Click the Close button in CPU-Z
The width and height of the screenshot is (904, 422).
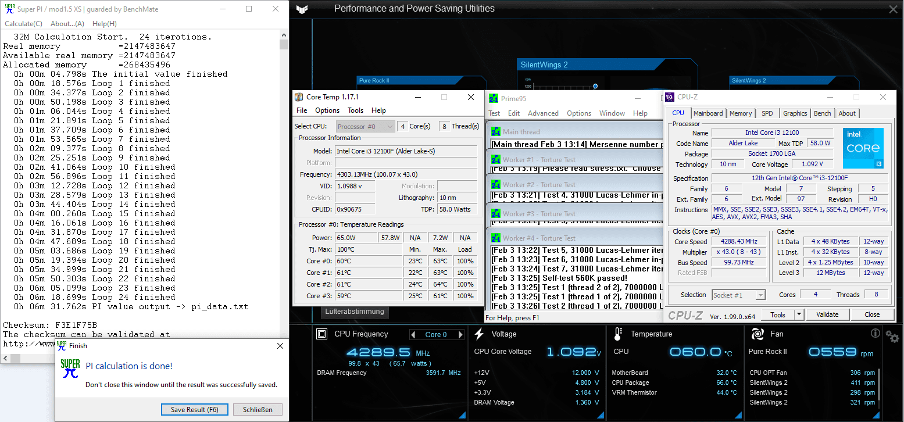[872, 314]
